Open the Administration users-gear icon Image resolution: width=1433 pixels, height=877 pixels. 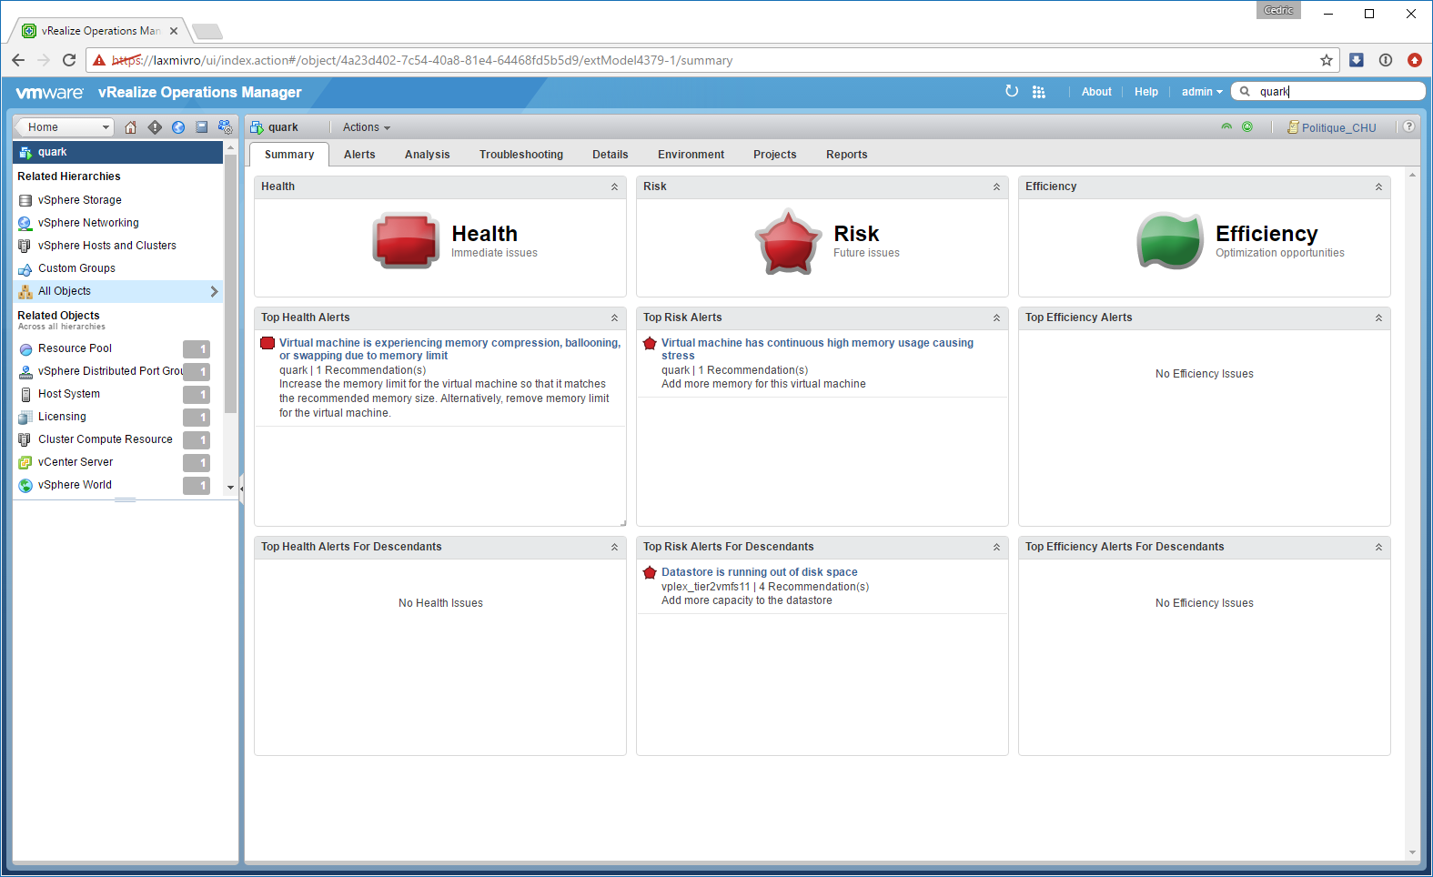click(x=226, y=127)
